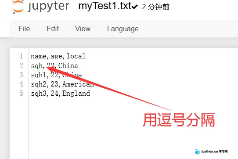Viewport: 238px width, 159px height.
Task: Open the View menu
Action: 83,29
